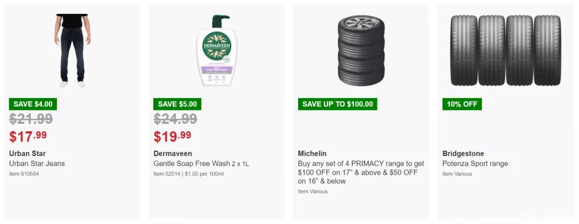The width and height of the screenshot is (579, 224).
Task: Open the Dermaveen soap-free wash bottle image
Action: (x=217, y=50)
